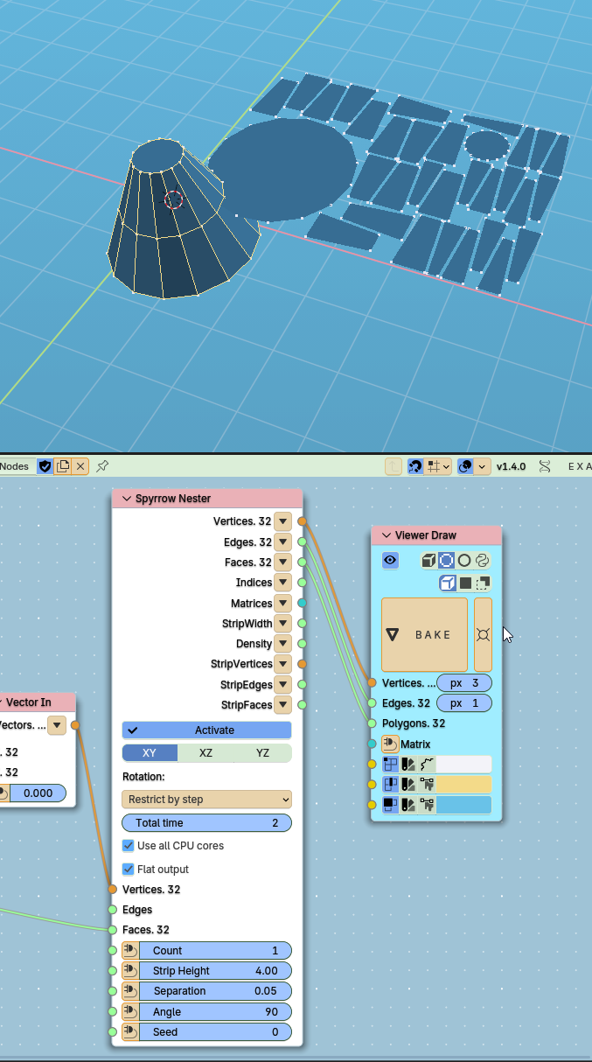Pin the node tree with the pin icon
Image resolution: width=592 pixels, height=1062 pixels.
(x=102, y=466)
